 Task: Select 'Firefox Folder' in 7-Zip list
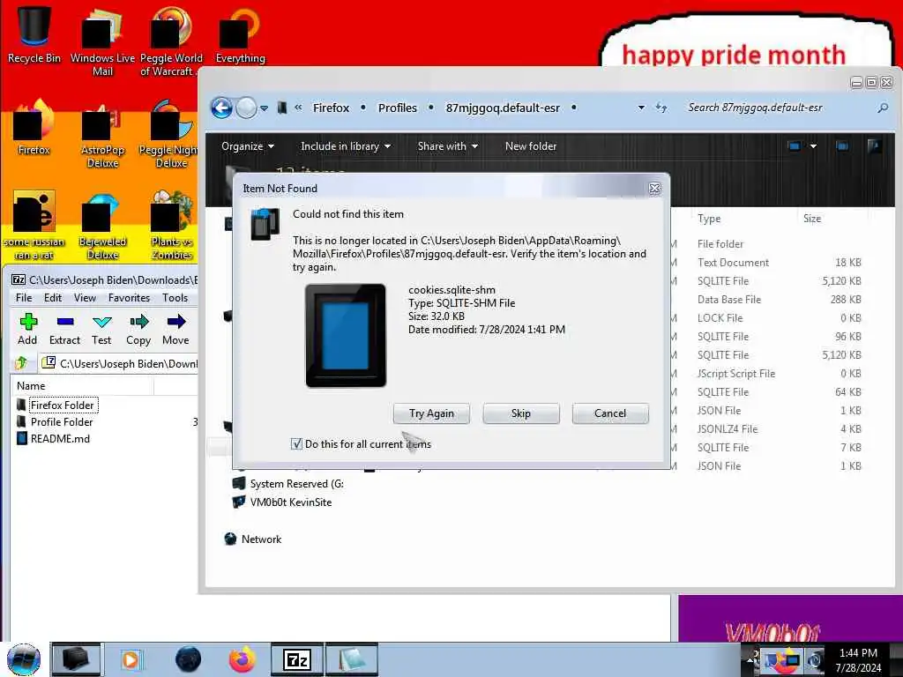63,405
